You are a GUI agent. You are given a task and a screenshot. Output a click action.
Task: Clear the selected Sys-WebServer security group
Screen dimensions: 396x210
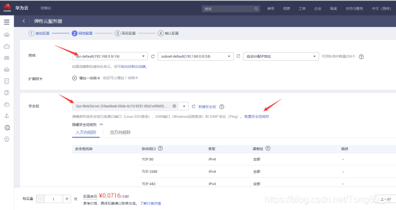click(x=174, y=106)
